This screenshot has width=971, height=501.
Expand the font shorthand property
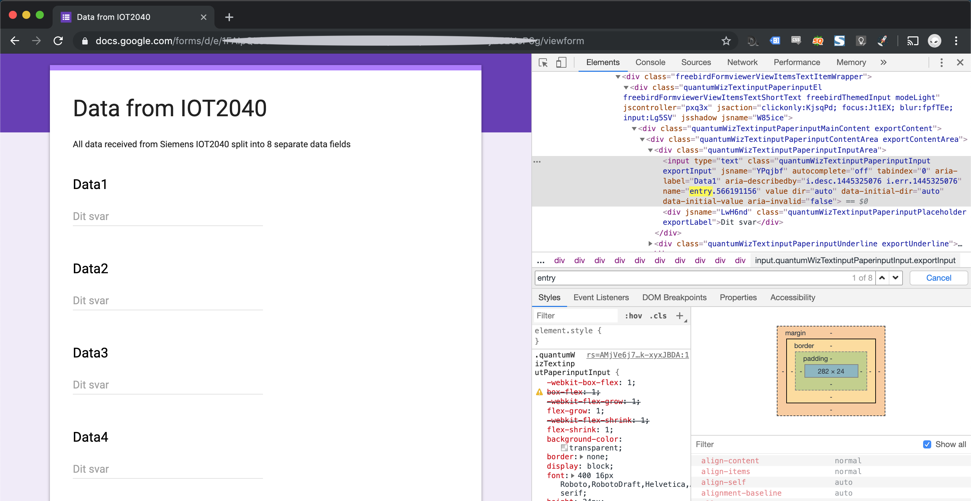coord(573,476)
